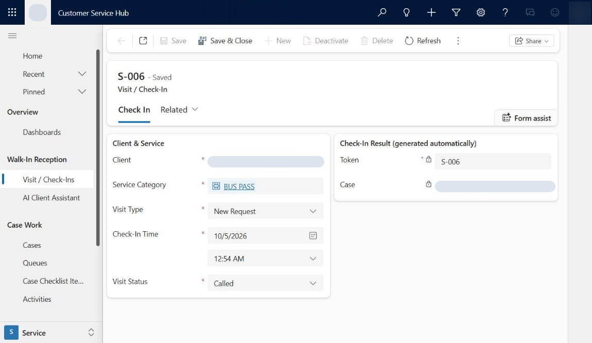Open AI Client Assistant
Image resolution: width=592 pixels, height=343 pixels.
[51, 198]
